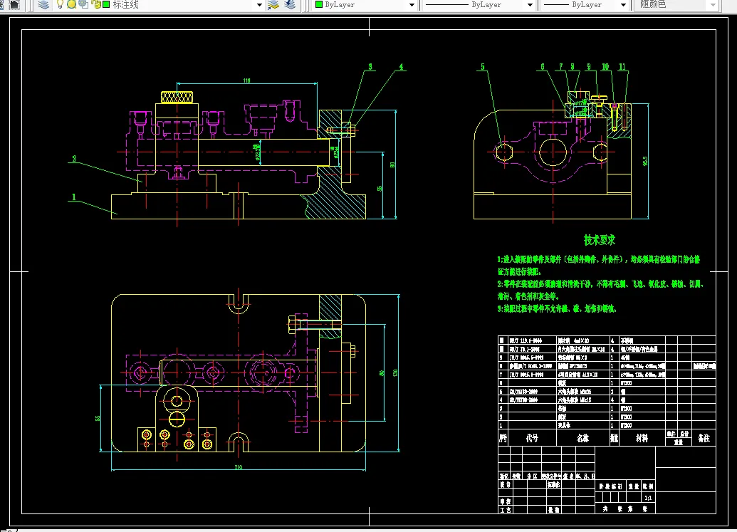Open the ByLayer lineweight dropdown arrow
The width and height of the screenshot is (737, 532).
point(623,5)
